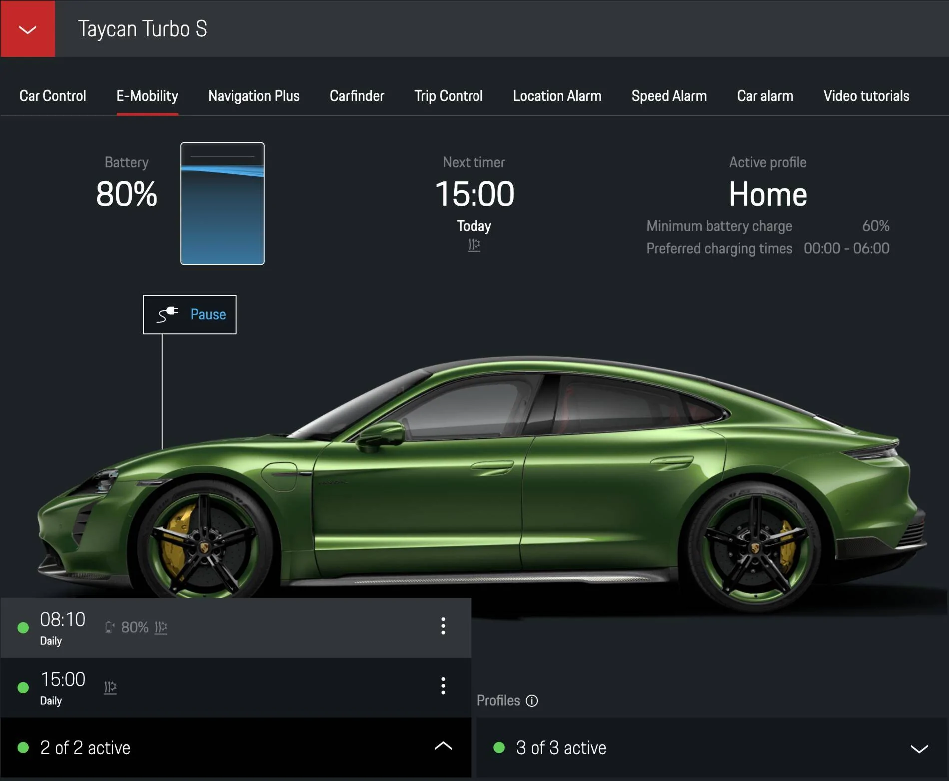
Task: Click green dot beside 3 of 3 active
Action: (x=499, y=747)
